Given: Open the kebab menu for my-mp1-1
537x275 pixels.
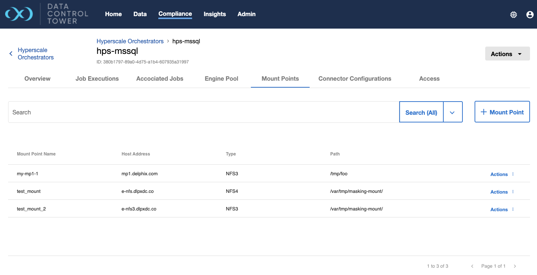Looking at the screenshot, I should (513, 174).
